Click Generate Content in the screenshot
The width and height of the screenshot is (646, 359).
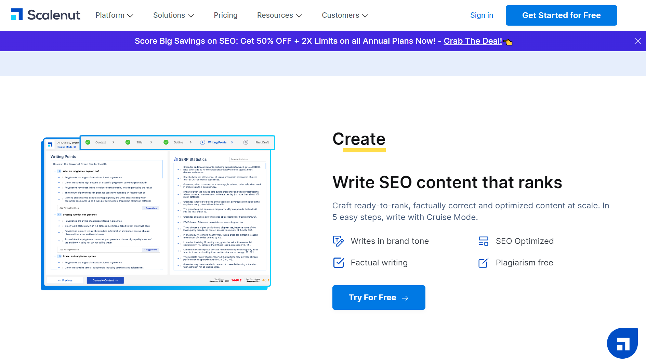click(x=105, y=280)
